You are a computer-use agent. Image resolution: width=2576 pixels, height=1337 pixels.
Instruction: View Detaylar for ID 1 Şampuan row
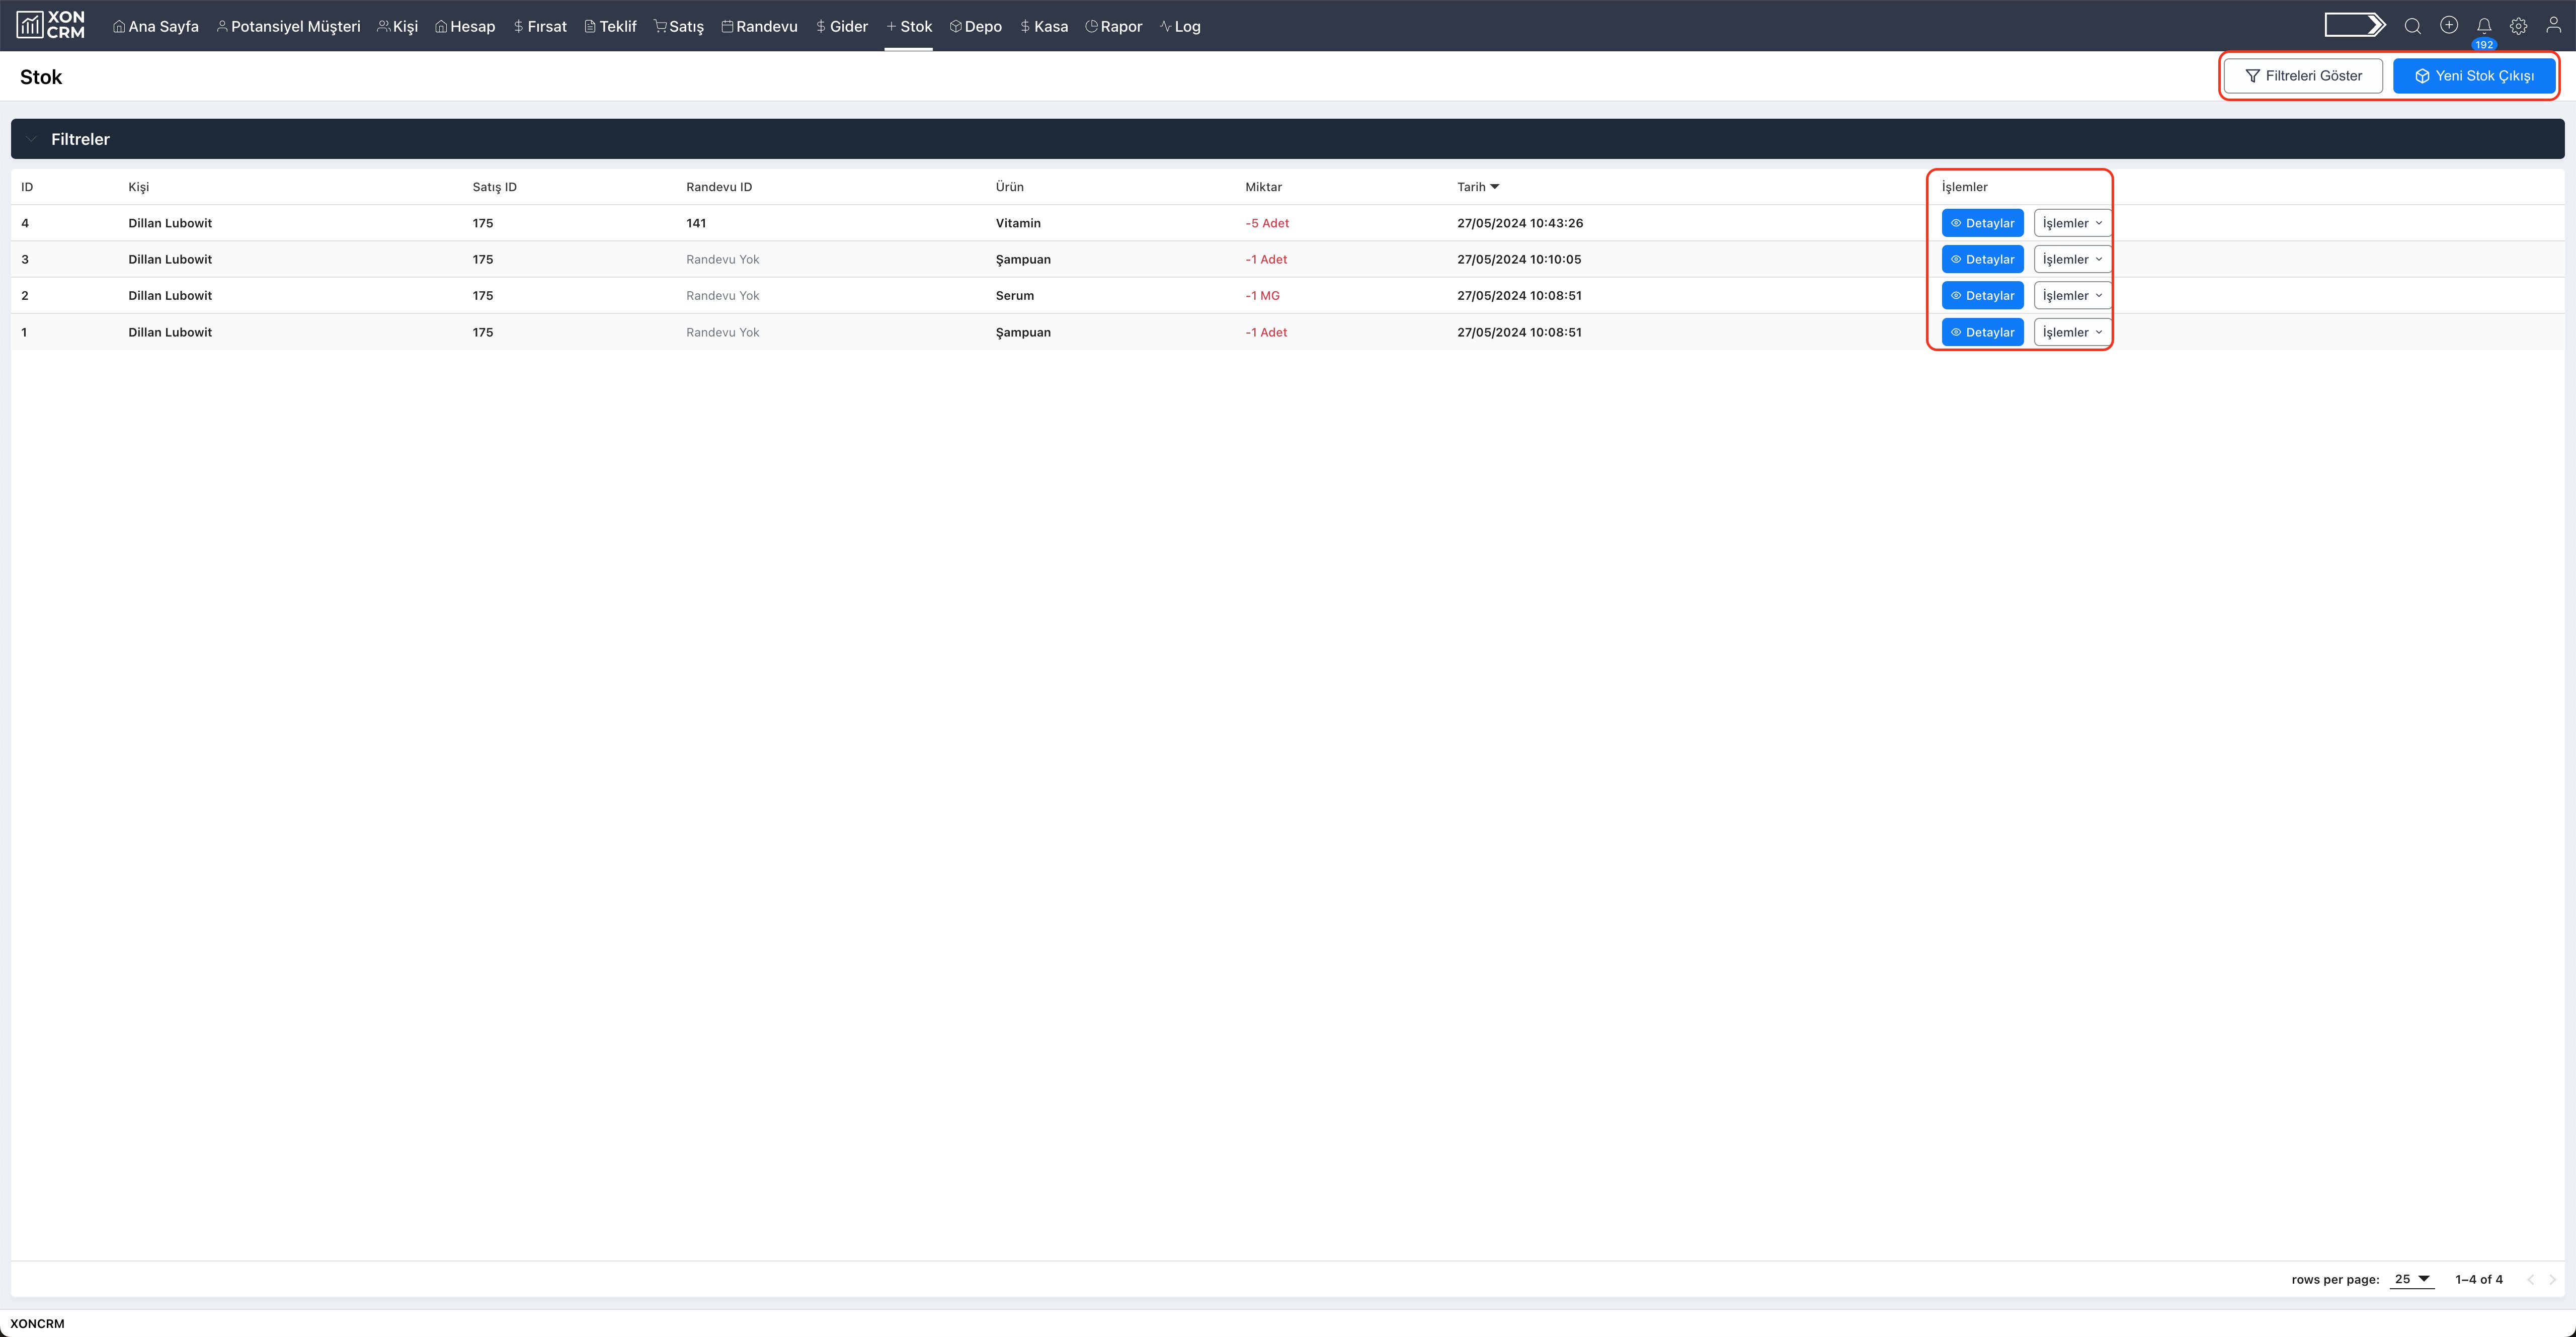point(1982,332)
